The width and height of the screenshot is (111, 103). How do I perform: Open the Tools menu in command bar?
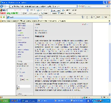point(104,17)
